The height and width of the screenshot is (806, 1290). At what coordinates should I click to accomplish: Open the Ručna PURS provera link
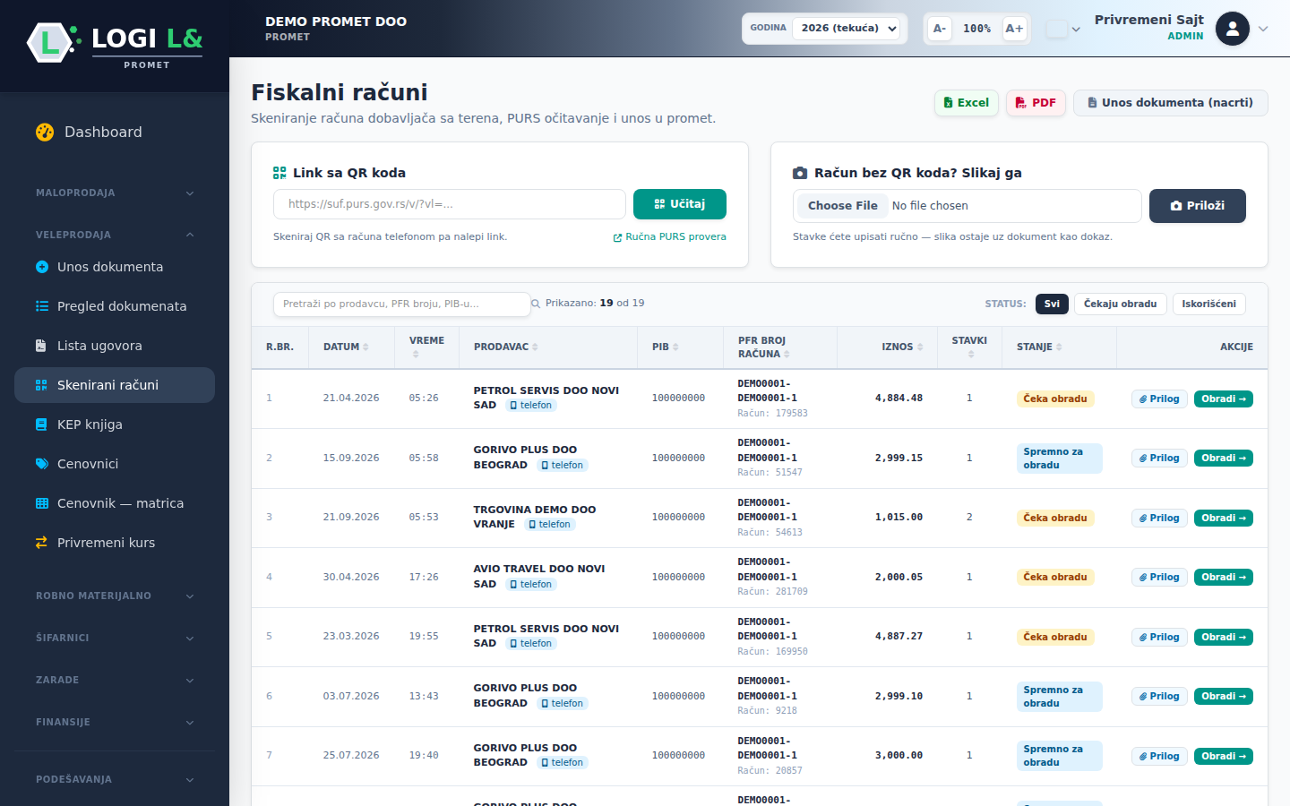click(669, 237)
